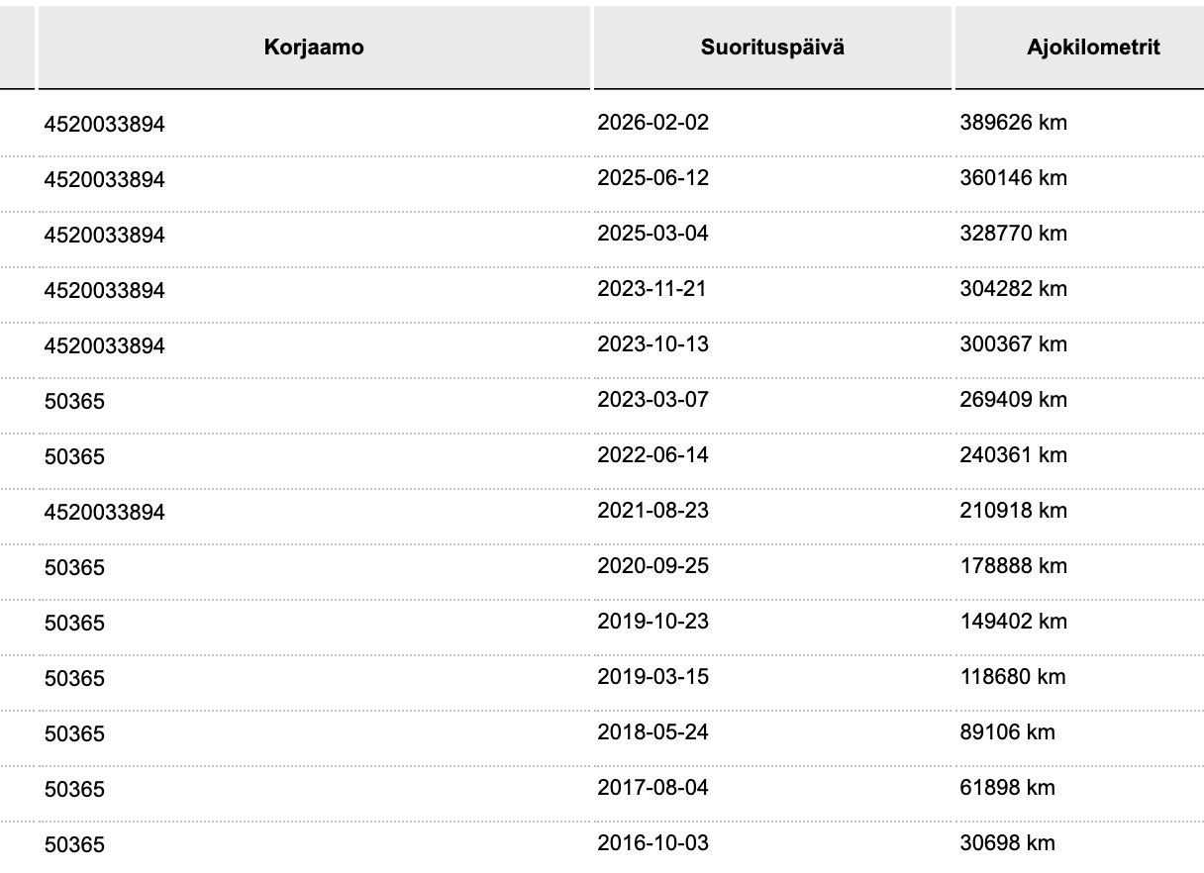Click the 389626 km mileage cell
Viewport: 1204px width, 873px height.
pyautogui.click(x=1014, y=123)
